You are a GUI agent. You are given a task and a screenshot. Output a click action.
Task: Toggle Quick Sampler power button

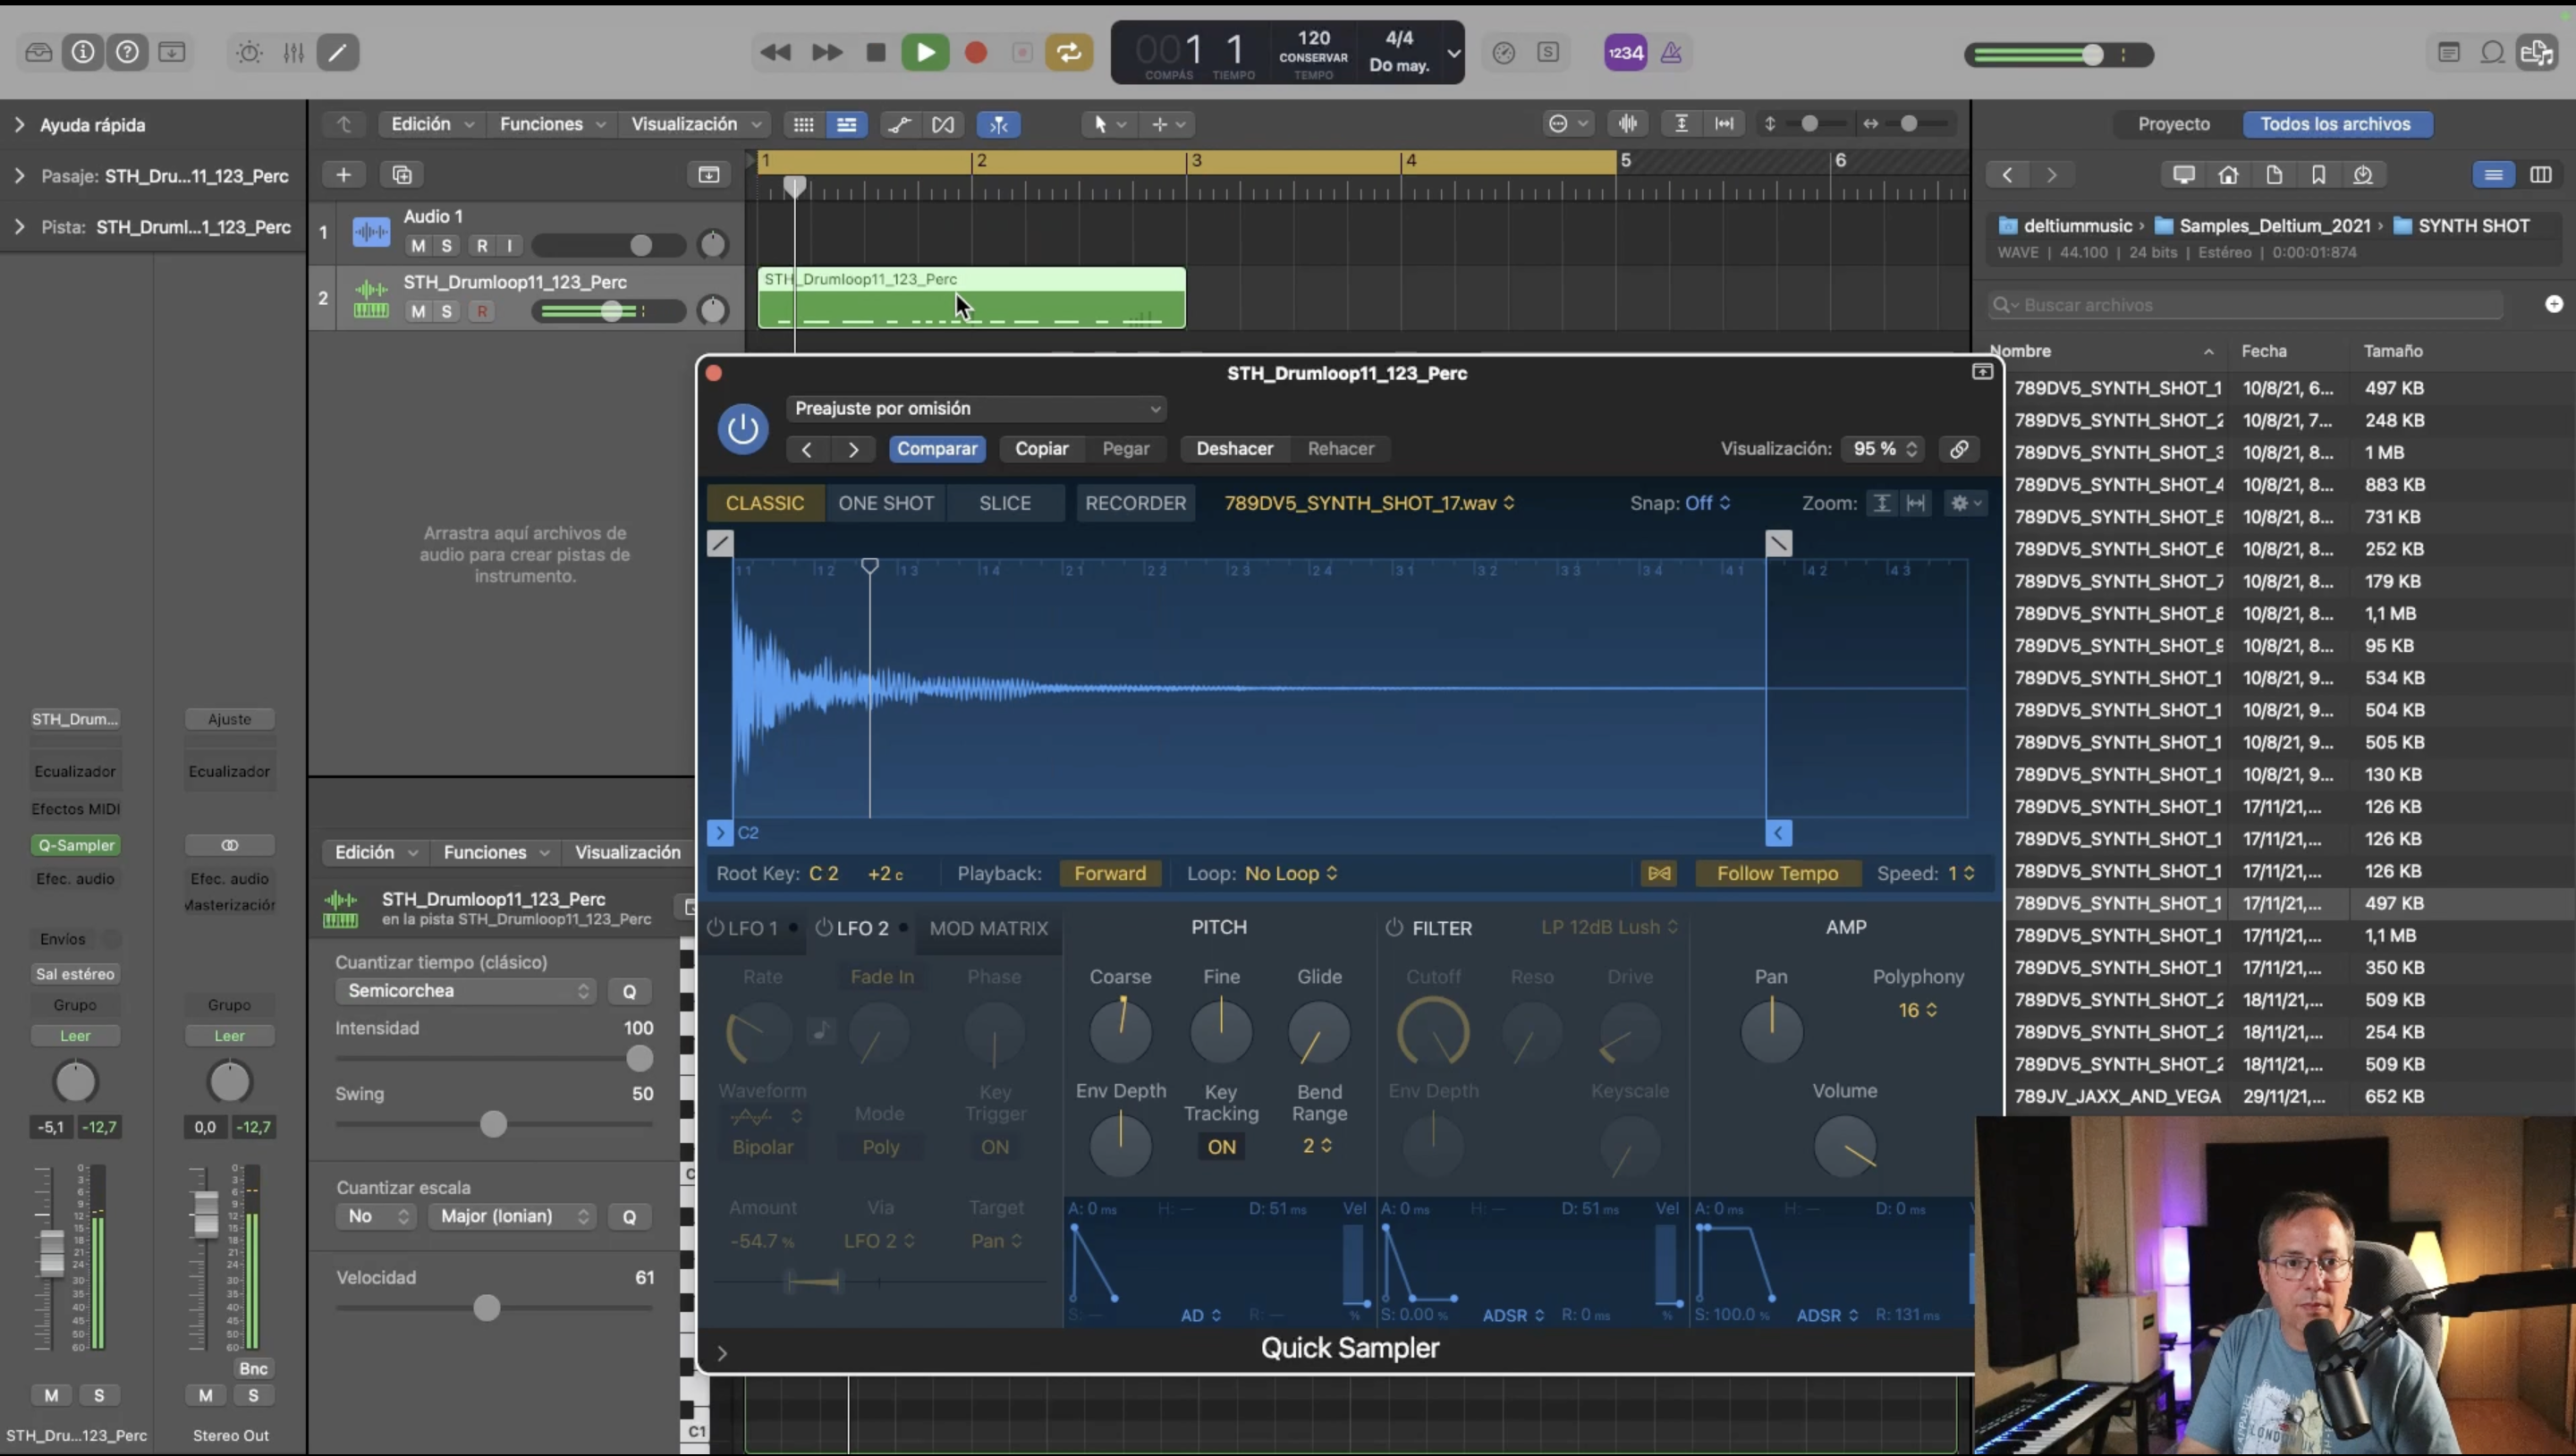point(742,429)
